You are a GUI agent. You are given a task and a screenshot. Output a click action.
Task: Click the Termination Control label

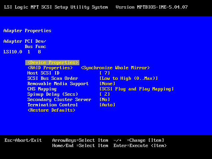coord(53,105)
